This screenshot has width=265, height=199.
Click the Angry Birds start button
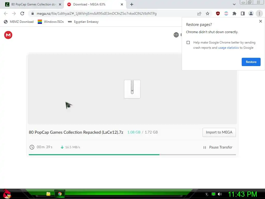[7, 194]
